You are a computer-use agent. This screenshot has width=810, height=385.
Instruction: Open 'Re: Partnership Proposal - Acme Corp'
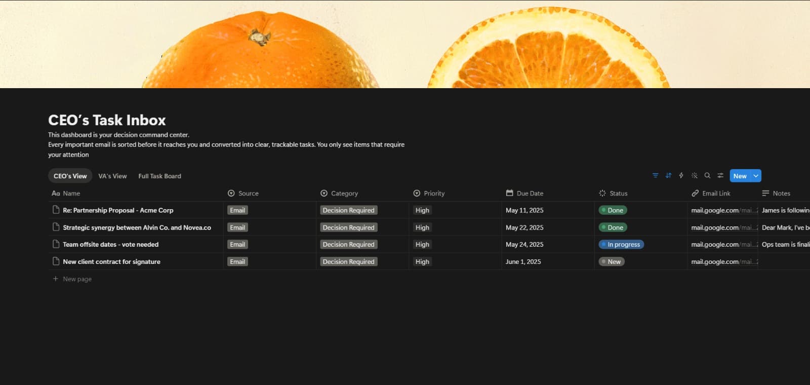(x=118, y=210)
